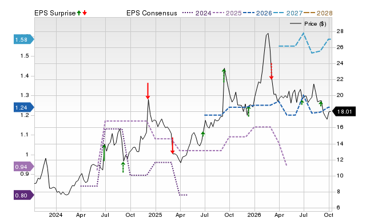366x218 pixels.
Task: Click the EPS Surprise legend label
Action: (x=55, y=13)
